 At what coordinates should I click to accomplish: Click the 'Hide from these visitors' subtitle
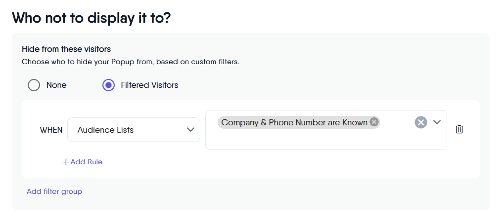tap(66, 49)
